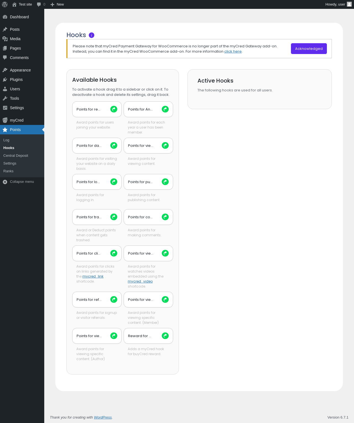Screen dimensions: 354x423
Task: Click the Test site title link
Action: 25,4
